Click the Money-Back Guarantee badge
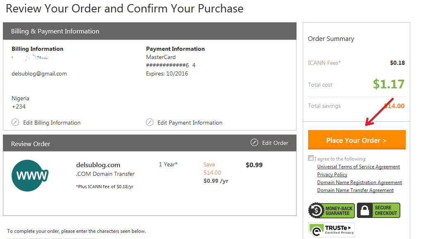This screenshot has height=239, width=421. tap(331, 211)
